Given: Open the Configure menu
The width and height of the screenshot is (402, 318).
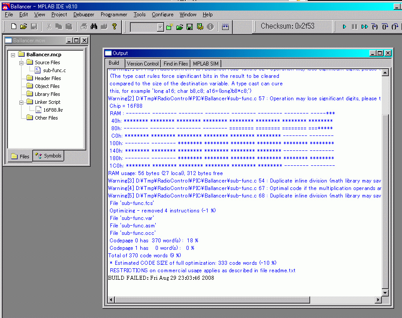Looking at the screenshot, I should click(x=163, y=15).
